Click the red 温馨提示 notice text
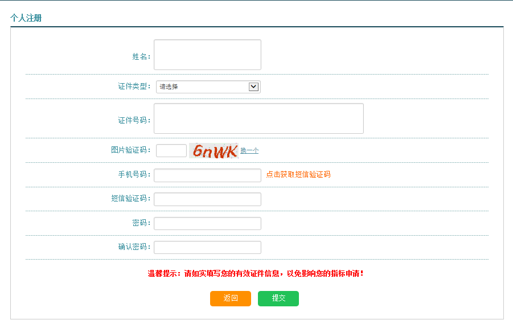This screenshot has width=513, height=320. tap(256, 273)
